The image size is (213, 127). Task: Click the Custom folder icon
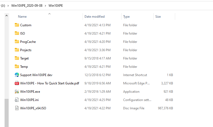[x=17, y=25]
